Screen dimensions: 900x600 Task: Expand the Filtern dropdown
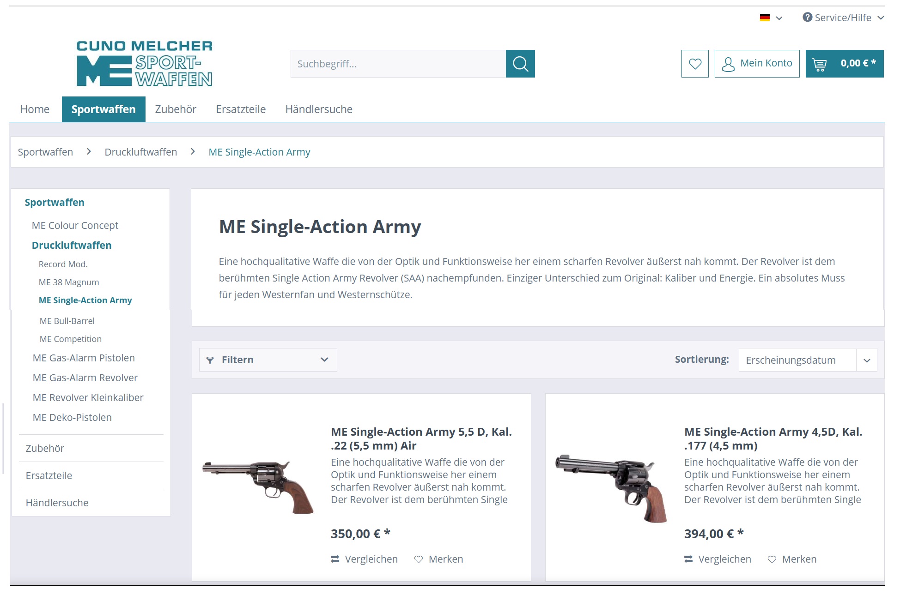click(x=268, y=360)
